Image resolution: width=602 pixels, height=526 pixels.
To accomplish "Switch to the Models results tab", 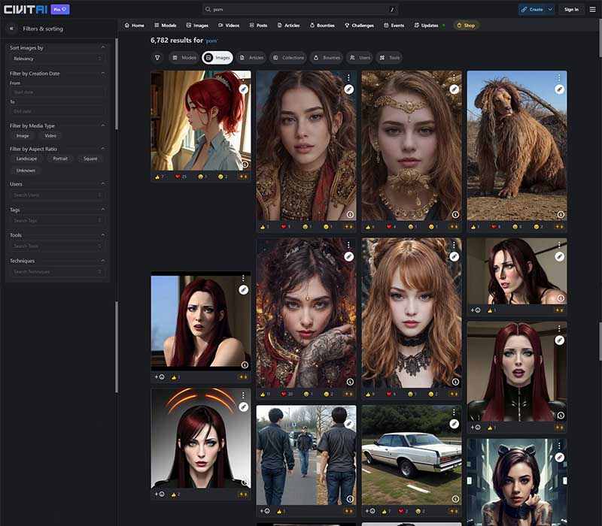I will click(184, 58).
